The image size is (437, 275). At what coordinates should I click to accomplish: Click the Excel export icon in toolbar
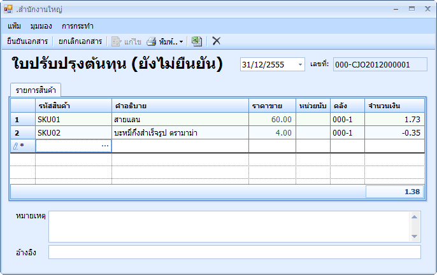(x=197, y=41)
